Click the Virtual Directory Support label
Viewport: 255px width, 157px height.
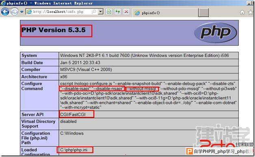(39, 124)
